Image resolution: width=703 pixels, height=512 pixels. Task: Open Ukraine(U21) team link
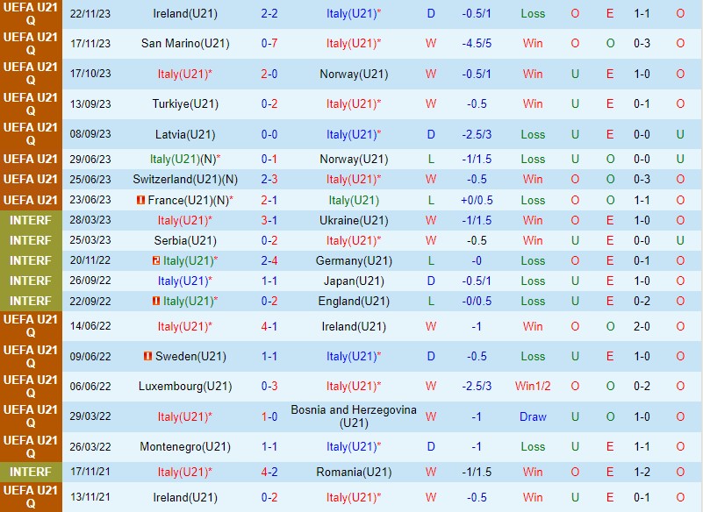click(353, 220)
